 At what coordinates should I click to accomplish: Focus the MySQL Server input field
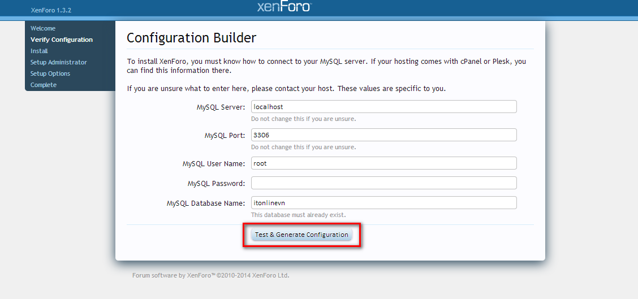point(383,107)
